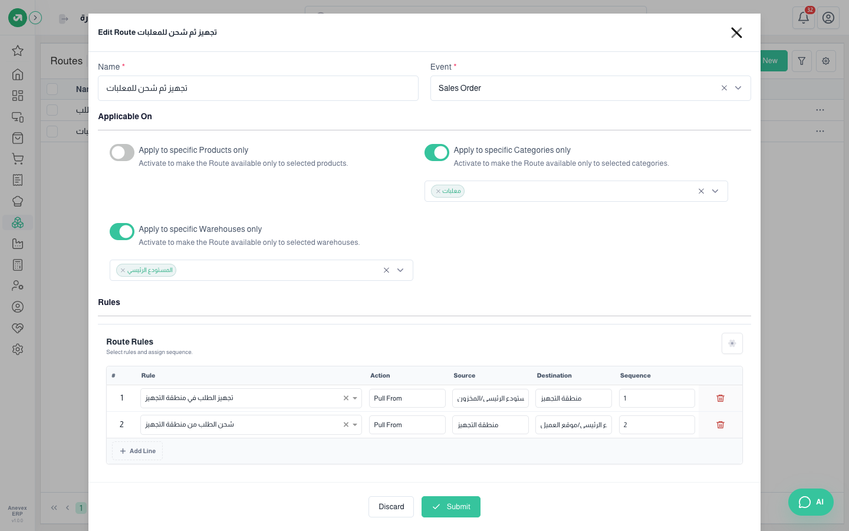Clear all selected categories
The image size is (849, 531).
tap(701, 191)
